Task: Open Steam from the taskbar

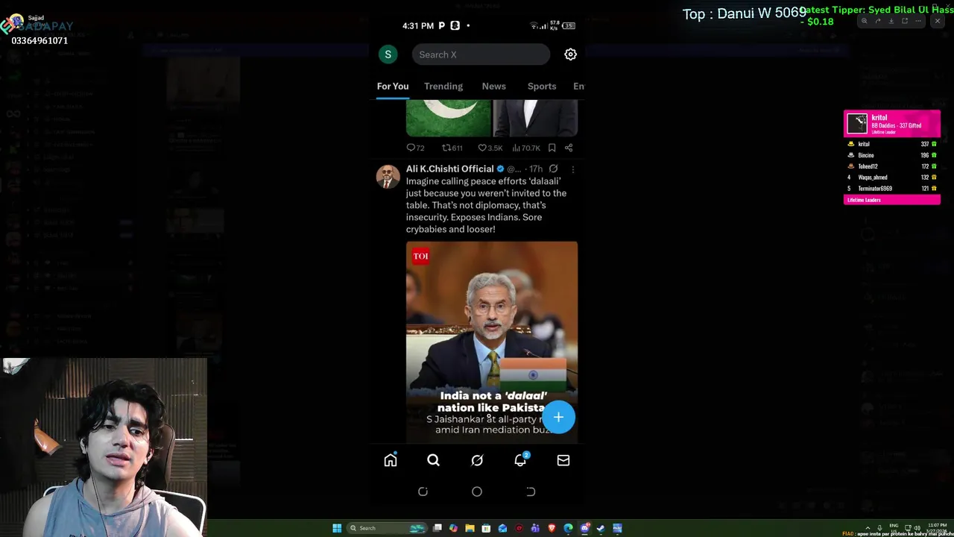Action: pos(601,528)
